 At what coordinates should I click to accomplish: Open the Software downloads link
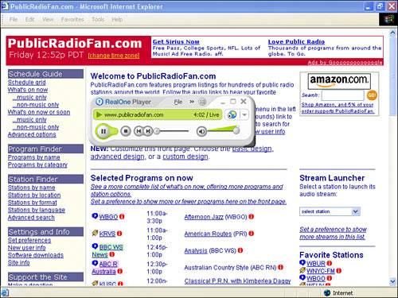pos(36,255)
